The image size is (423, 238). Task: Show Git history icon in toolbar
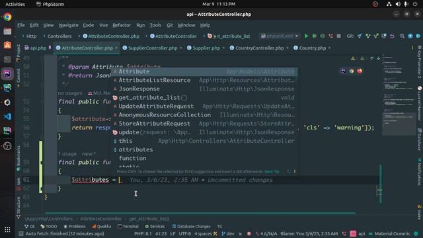(x=384, y=36)
